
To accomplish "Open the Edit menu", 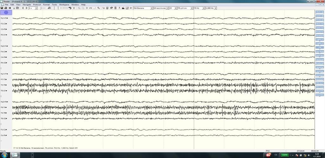I will coord(12,4).
